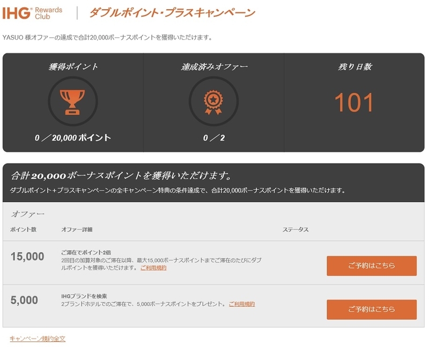This screenshot has height=347, width=429.
Task: Click the reserve button for the 5,000 offer
Action: [x=372, y=309]
